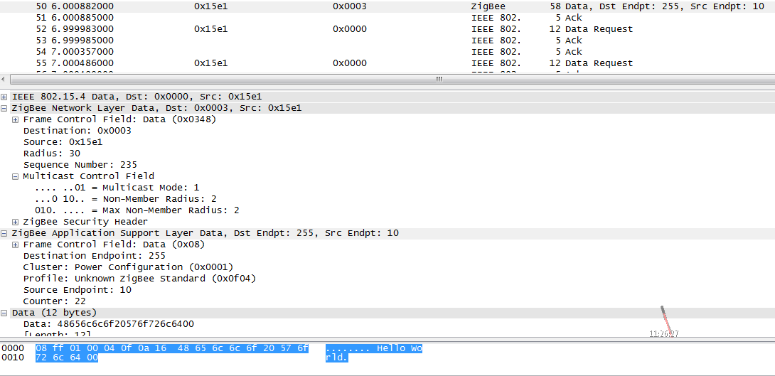
Task: Expand the ZigBee Security Header node
Action: pos(16,222)
